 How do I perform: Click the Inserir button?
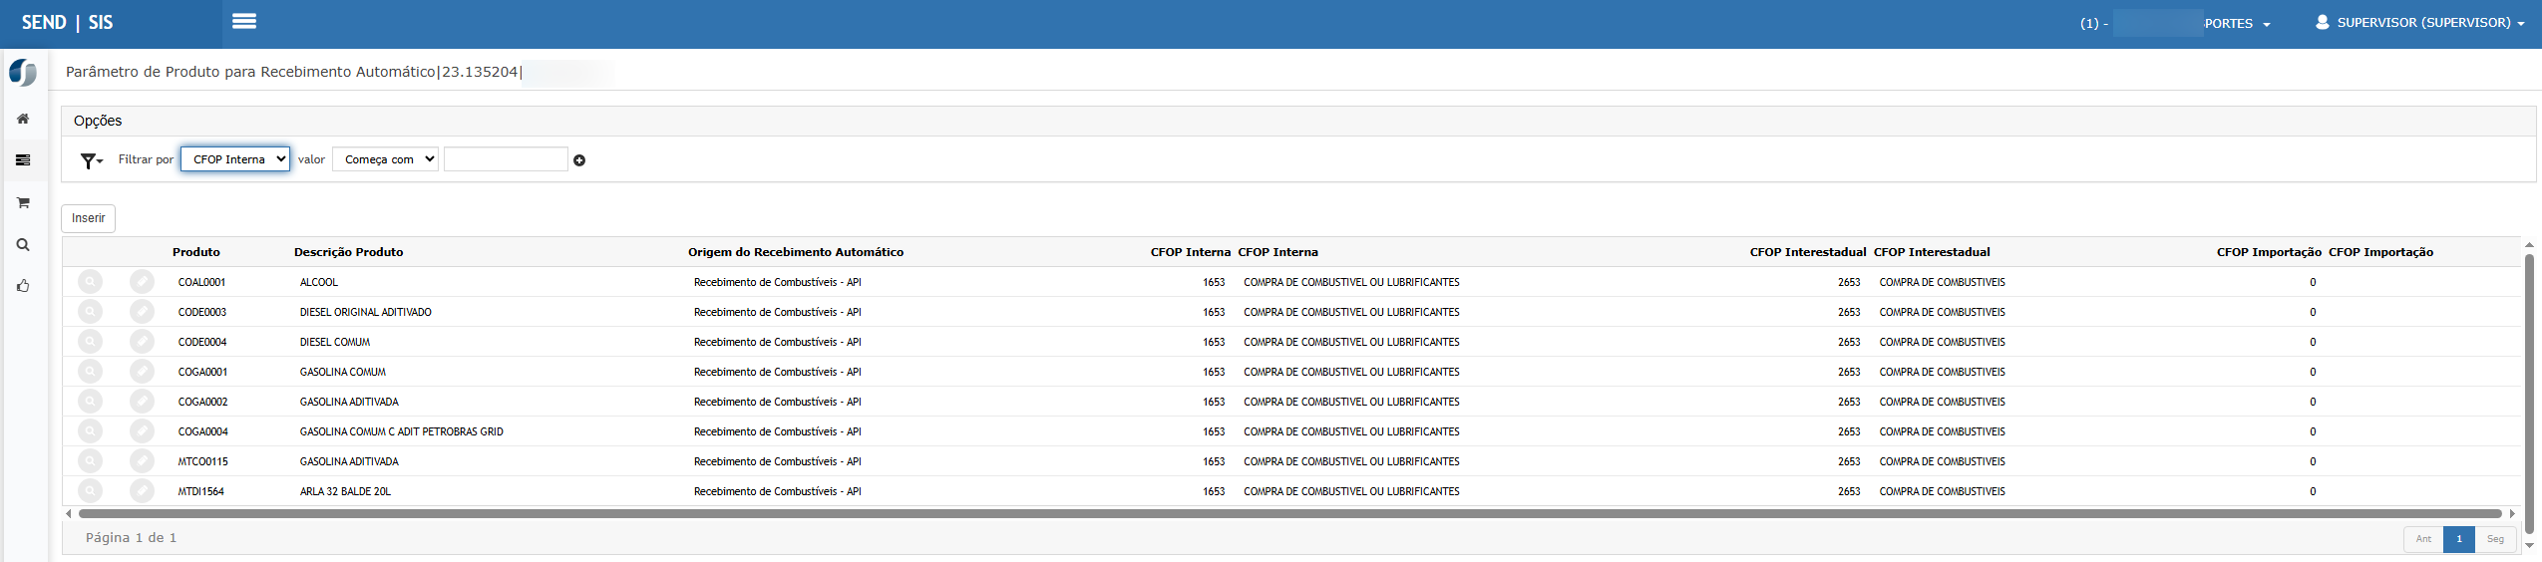88,218
